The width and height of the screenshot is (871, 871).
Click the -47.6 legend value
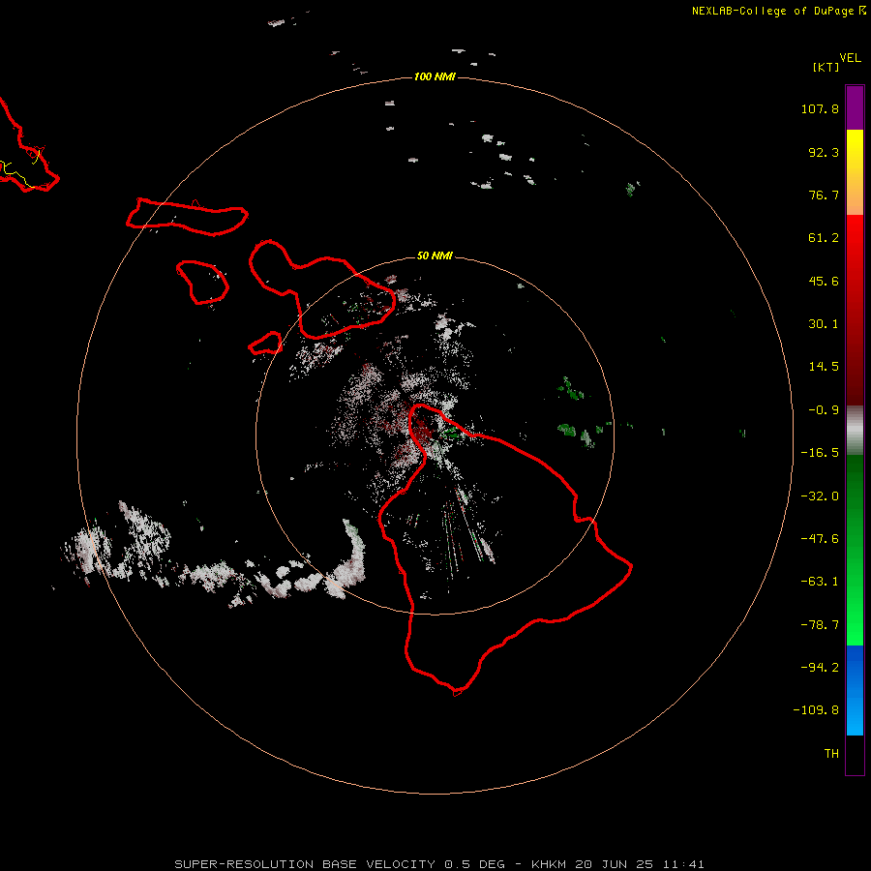click(x=820, y=539)
